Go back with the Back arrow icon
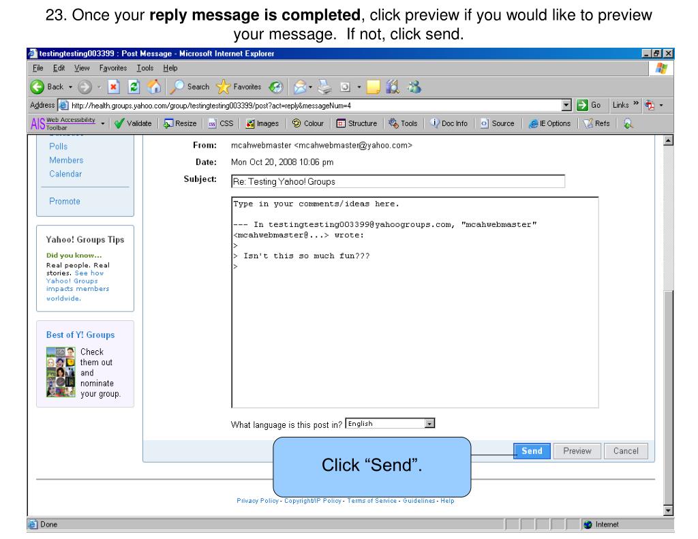This screenshot has width=698, height=539. pyautogui.click(x=37, y=87)
